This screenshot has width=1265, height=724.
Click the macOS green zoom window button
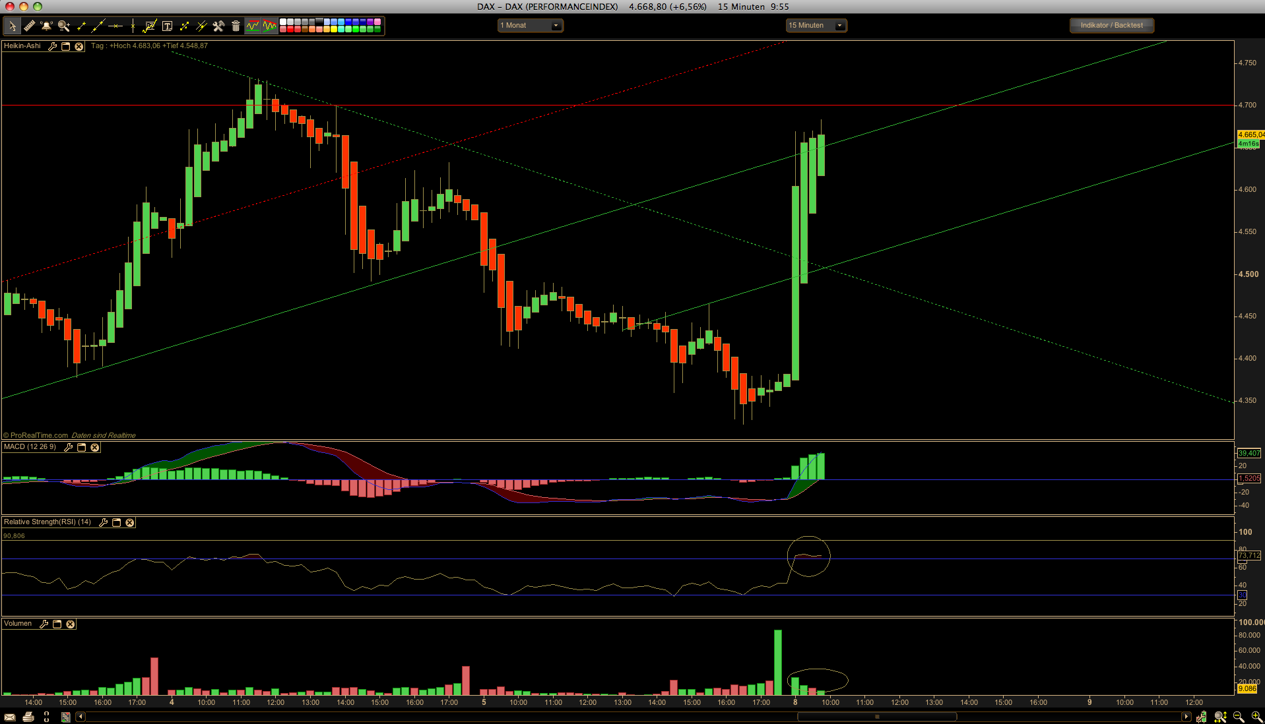tap(38, 7)
